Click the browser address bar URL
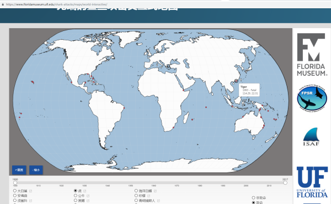The width and height of the screenshot is (331, 204). pyautogui.click(x=57, y=4)
